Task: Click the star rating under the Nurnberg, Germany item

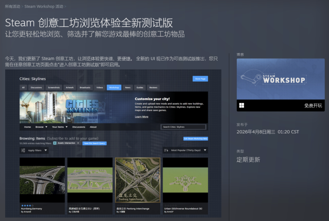Action: [27, 206]
